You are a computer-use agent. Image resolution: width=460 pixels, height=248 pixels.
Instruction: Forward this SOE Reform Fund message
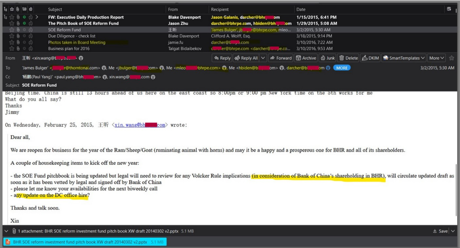pos(280,58)
